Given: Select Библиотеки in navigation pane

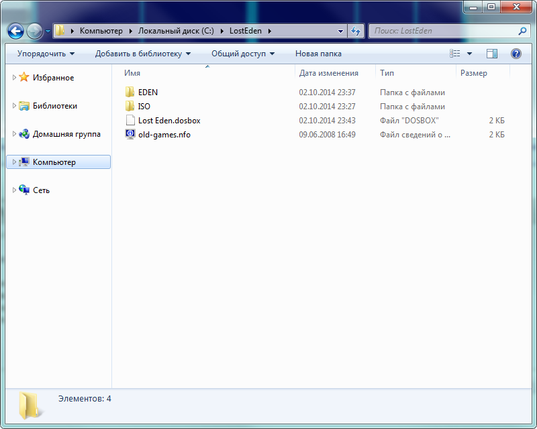Looking at the screenshot, I should click(x=55, y=106).
